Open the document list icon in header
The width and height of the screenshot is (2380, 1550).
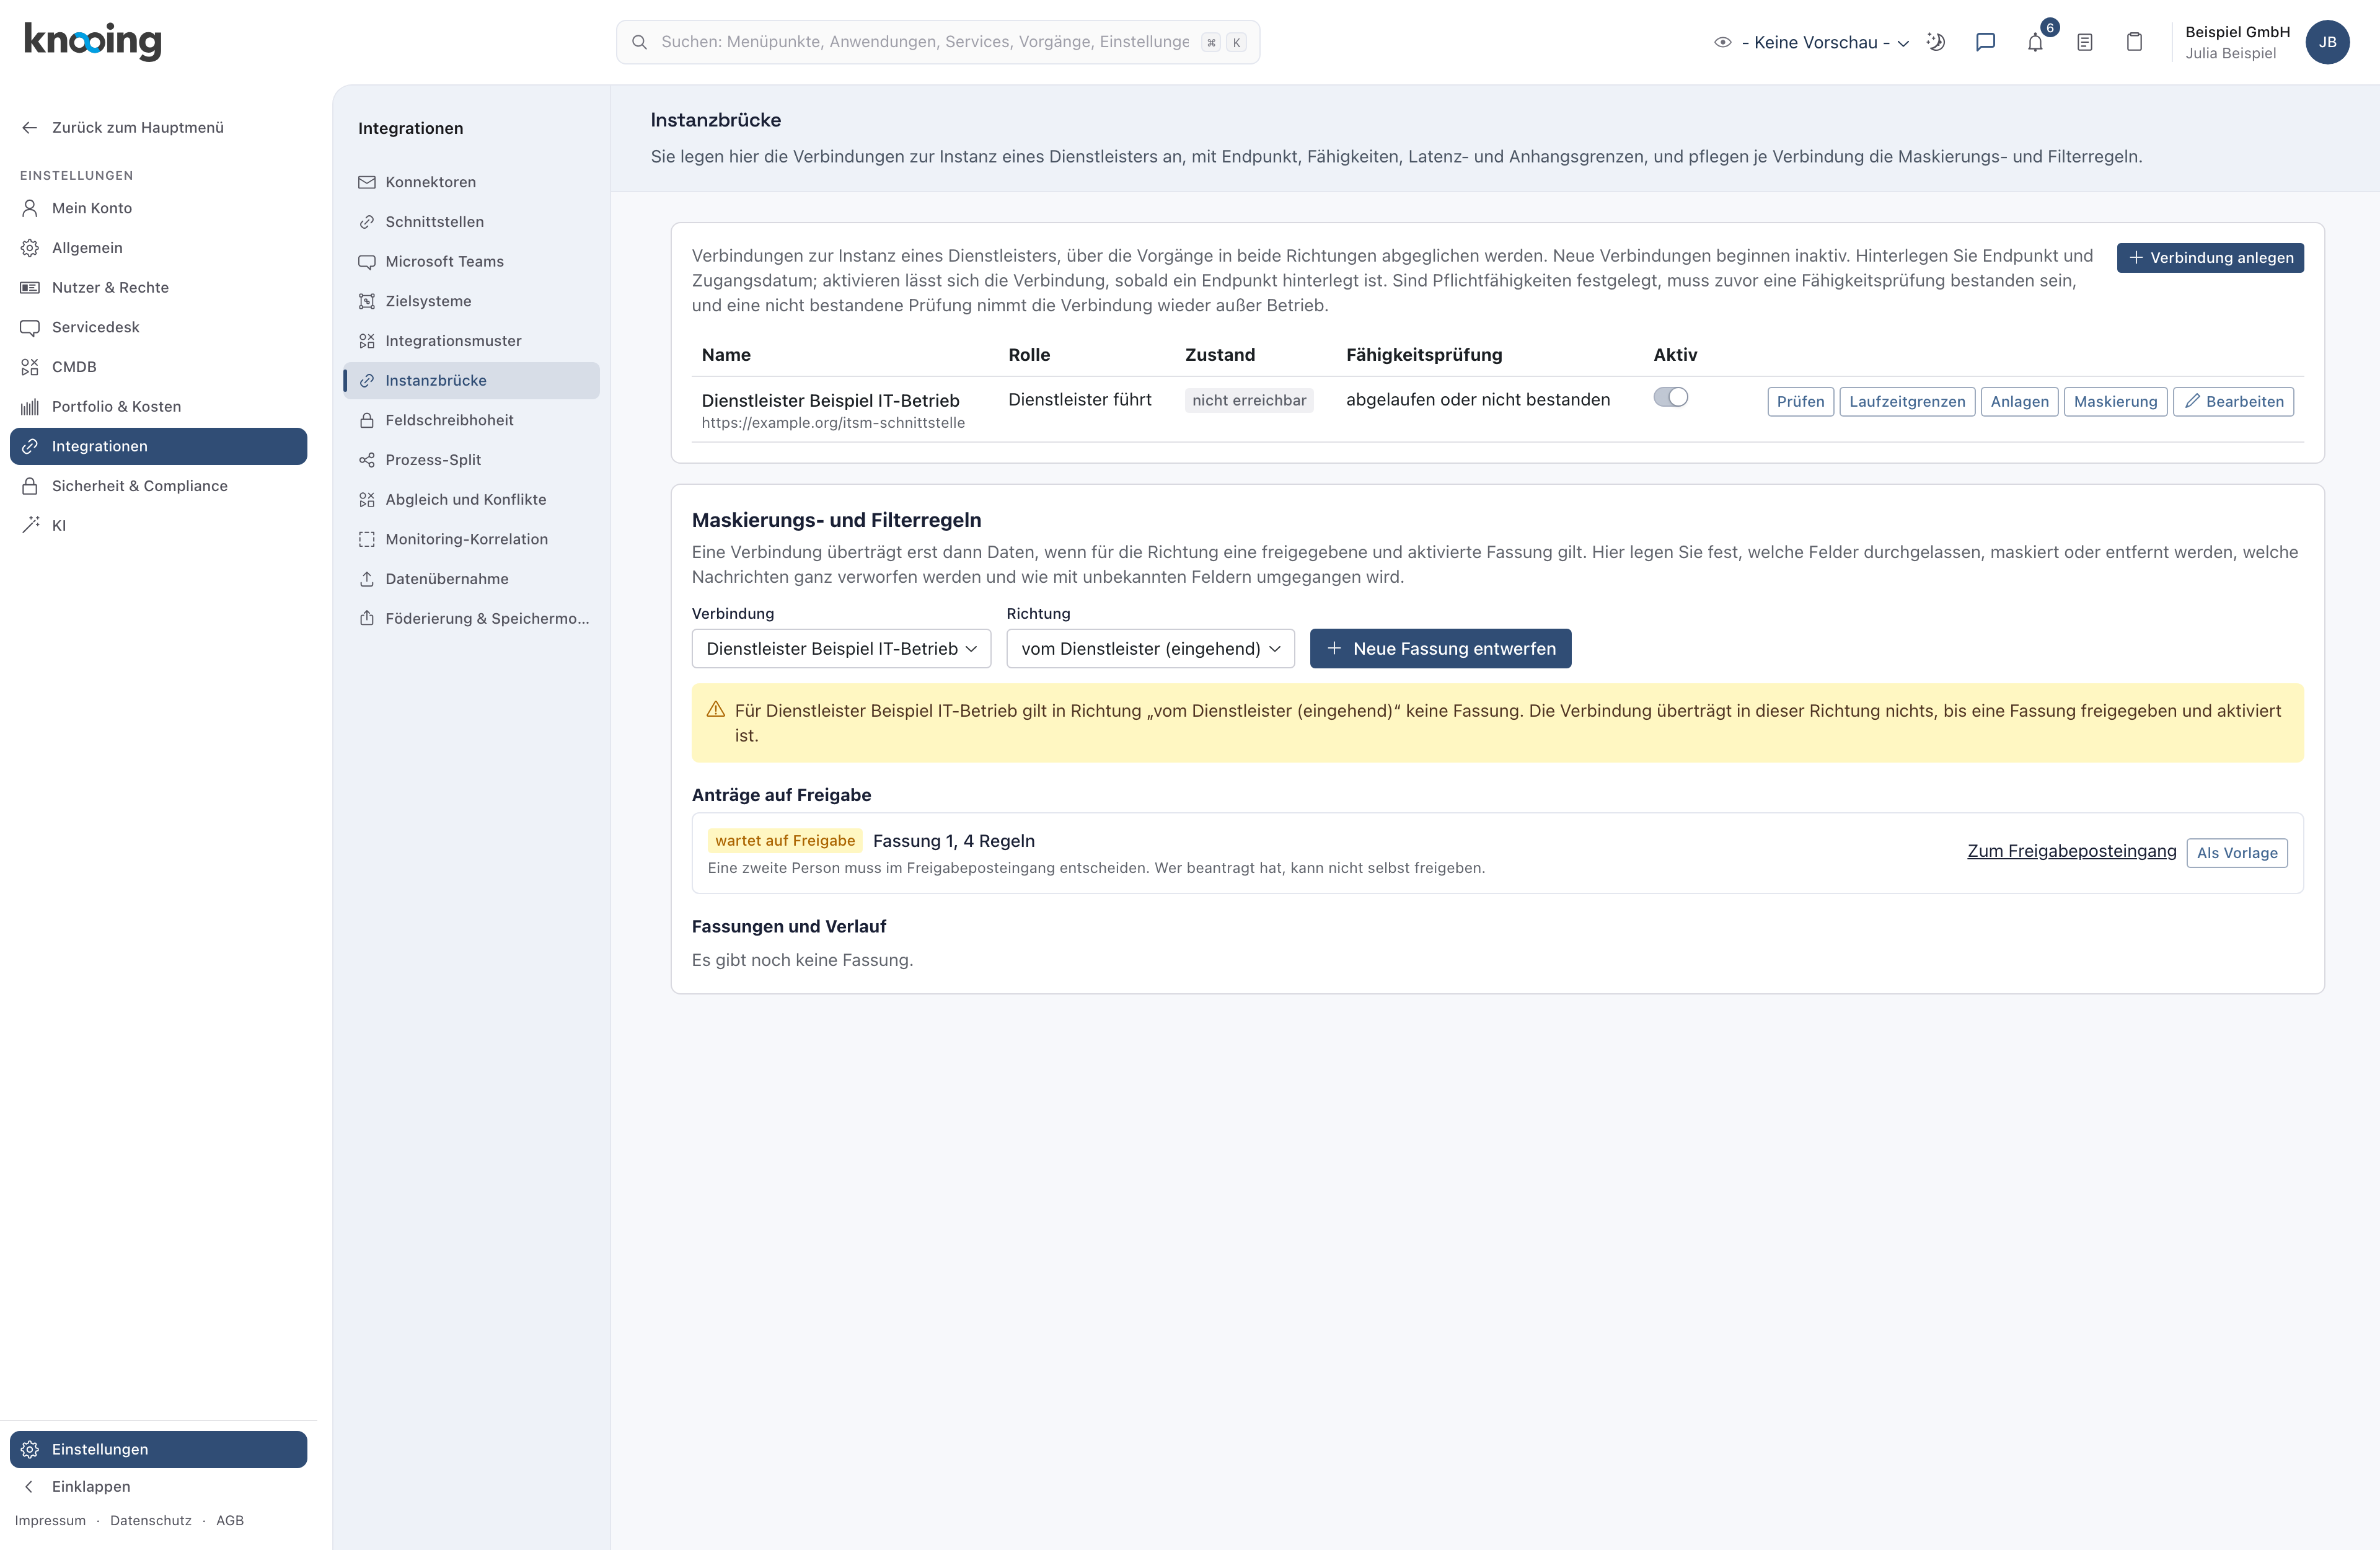click(2085, 42)
